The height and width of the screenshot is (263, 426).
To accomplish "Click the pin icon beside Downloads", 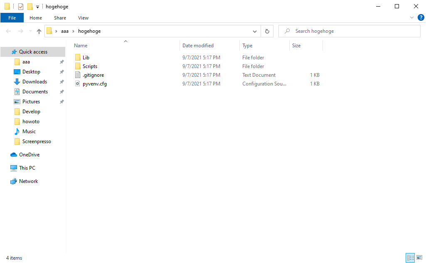I will pos(62,82).
